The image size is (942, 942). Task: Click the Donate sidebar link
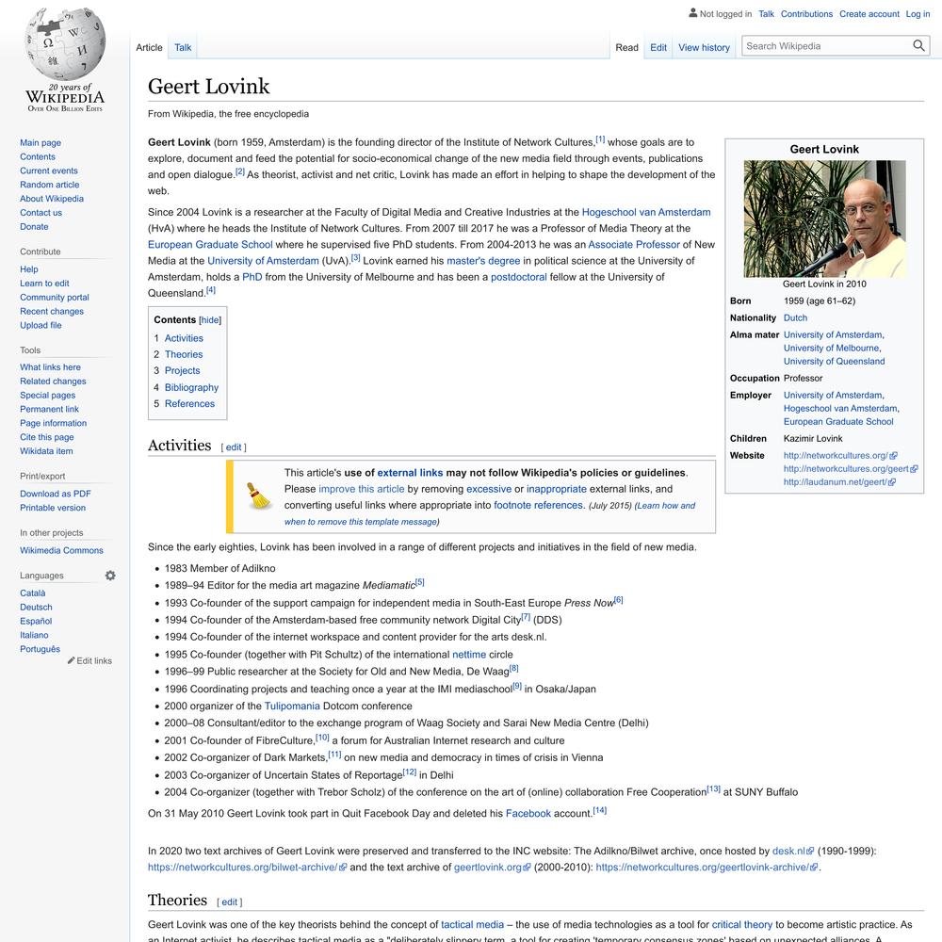coord(34,226)
